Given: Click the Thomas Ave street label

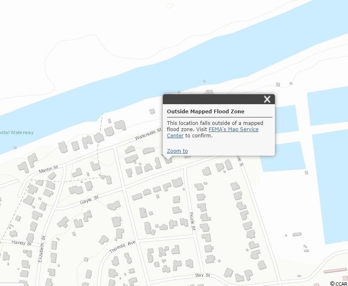Looking at the screenshot, I should (123, 247).
